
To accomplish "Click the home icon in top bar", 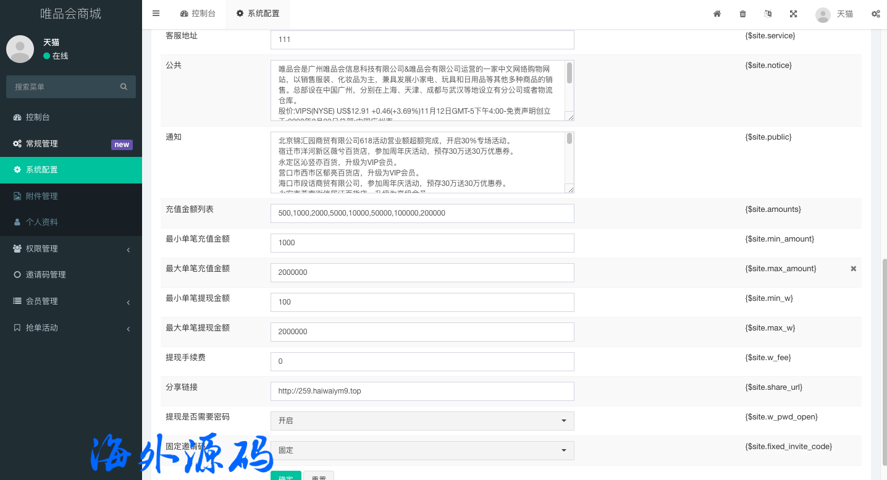I will [717, 14].
